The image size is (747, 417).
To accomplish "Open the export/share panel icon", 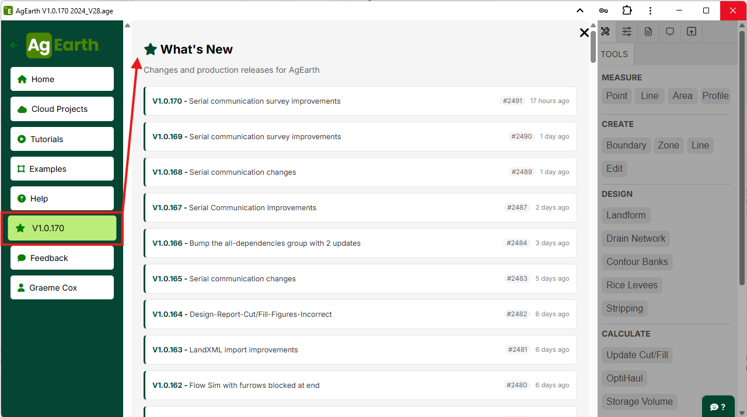I will pos(692,32).
